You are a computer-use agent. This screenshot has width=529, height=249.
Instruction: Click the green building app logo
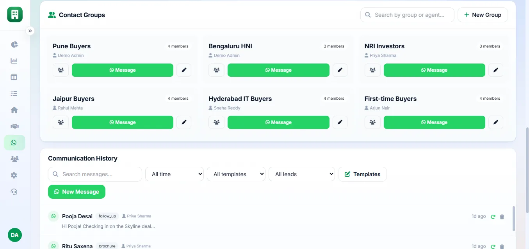point(15,15)
